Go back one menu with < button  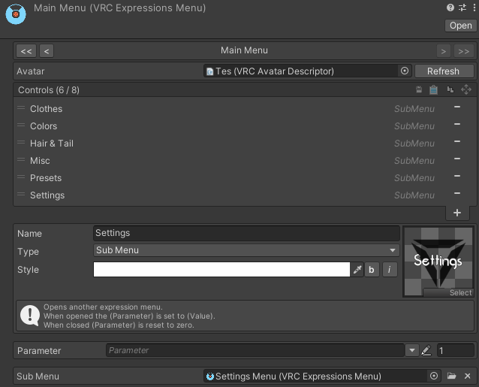(47, 51)
